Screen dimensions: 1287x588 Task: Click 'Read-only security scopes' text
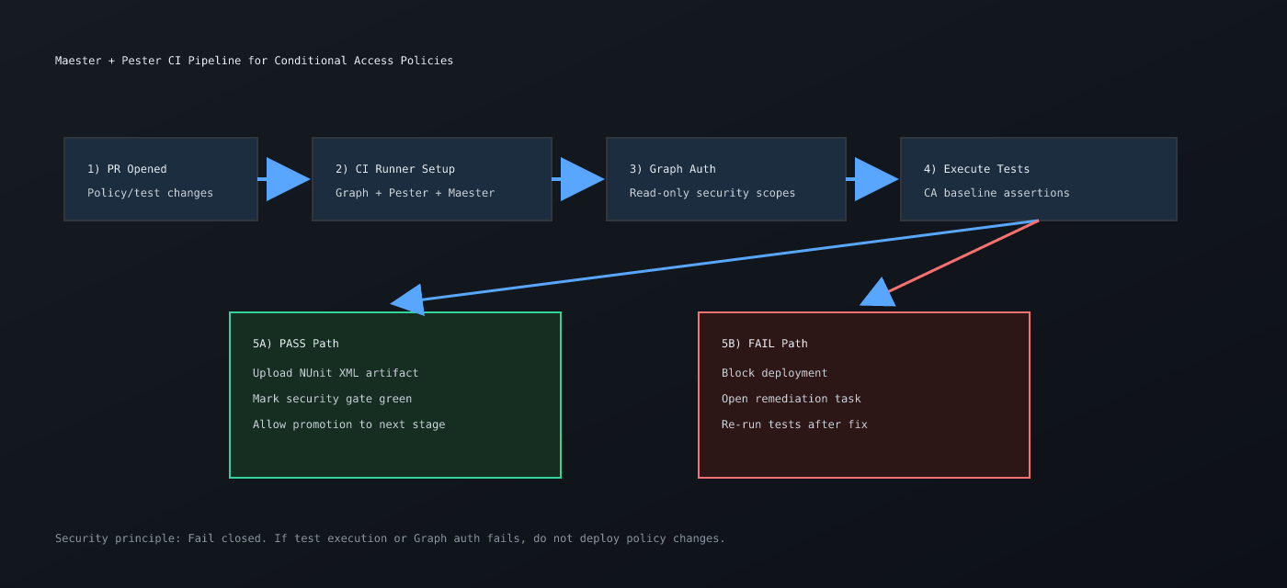[x=712, y=193]
